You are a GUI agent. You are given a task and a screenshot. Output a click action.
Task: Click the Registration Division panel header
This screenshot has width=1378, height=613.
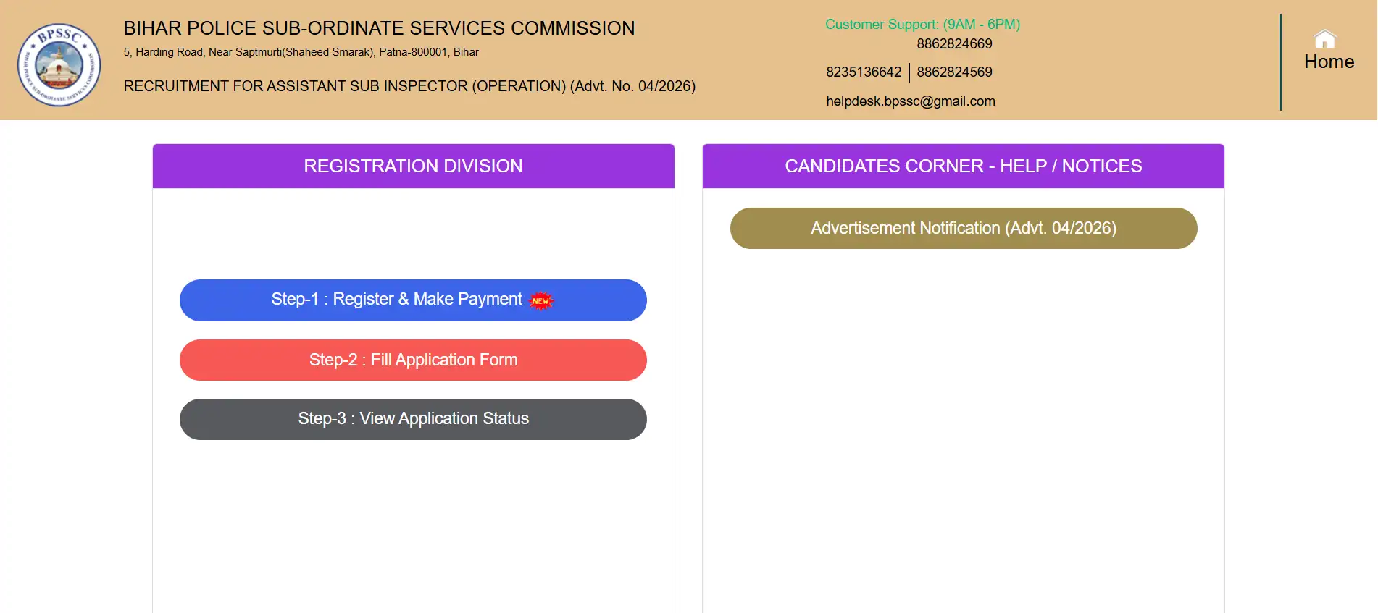414,166
